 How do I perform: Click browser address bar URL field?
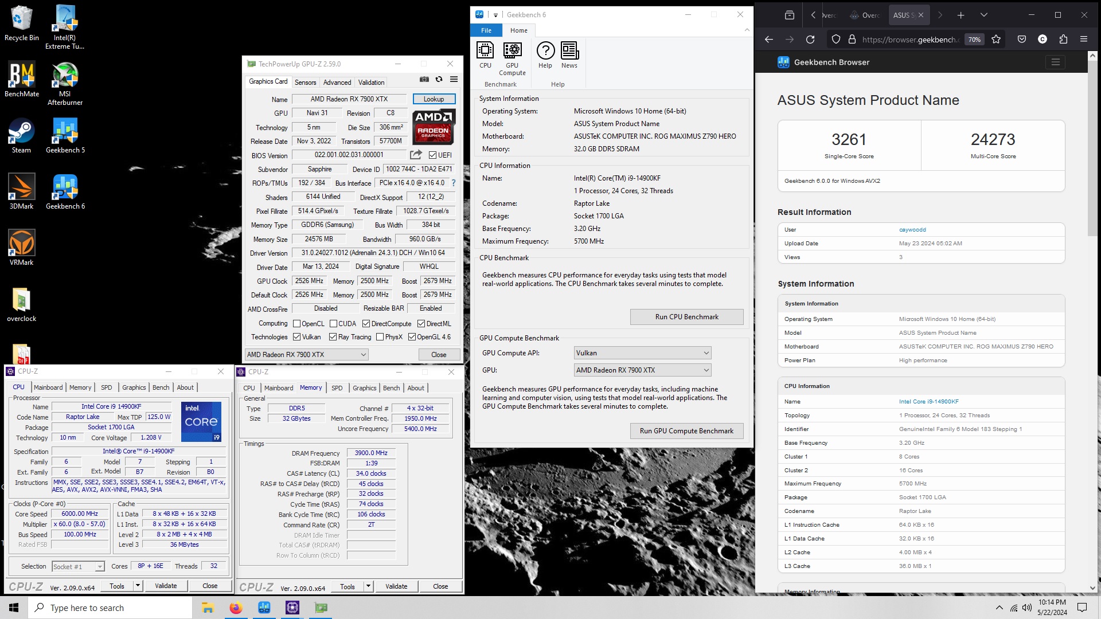909,39
